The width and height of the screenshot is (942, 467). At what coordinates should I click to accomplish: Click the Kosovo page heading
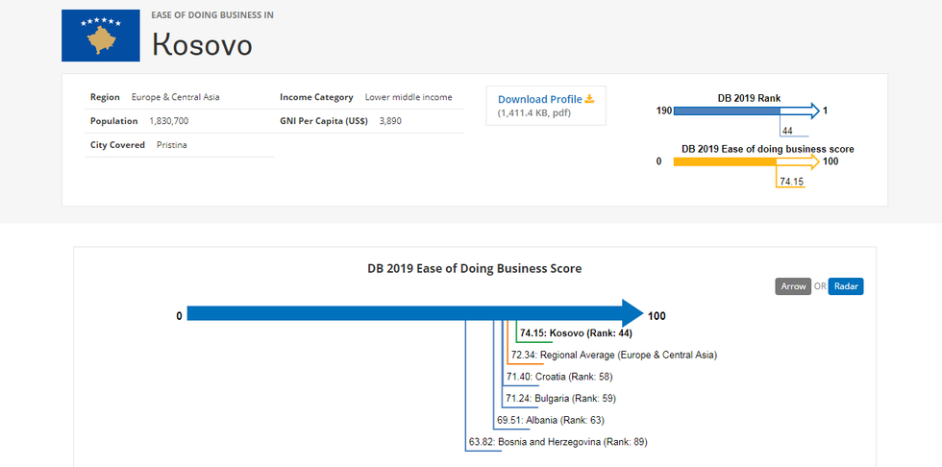pyautogui.click(x=202, y=43)
